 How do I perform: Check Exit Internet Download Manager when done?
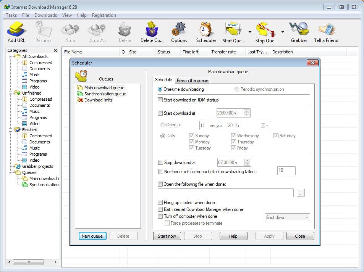point(161,209)
